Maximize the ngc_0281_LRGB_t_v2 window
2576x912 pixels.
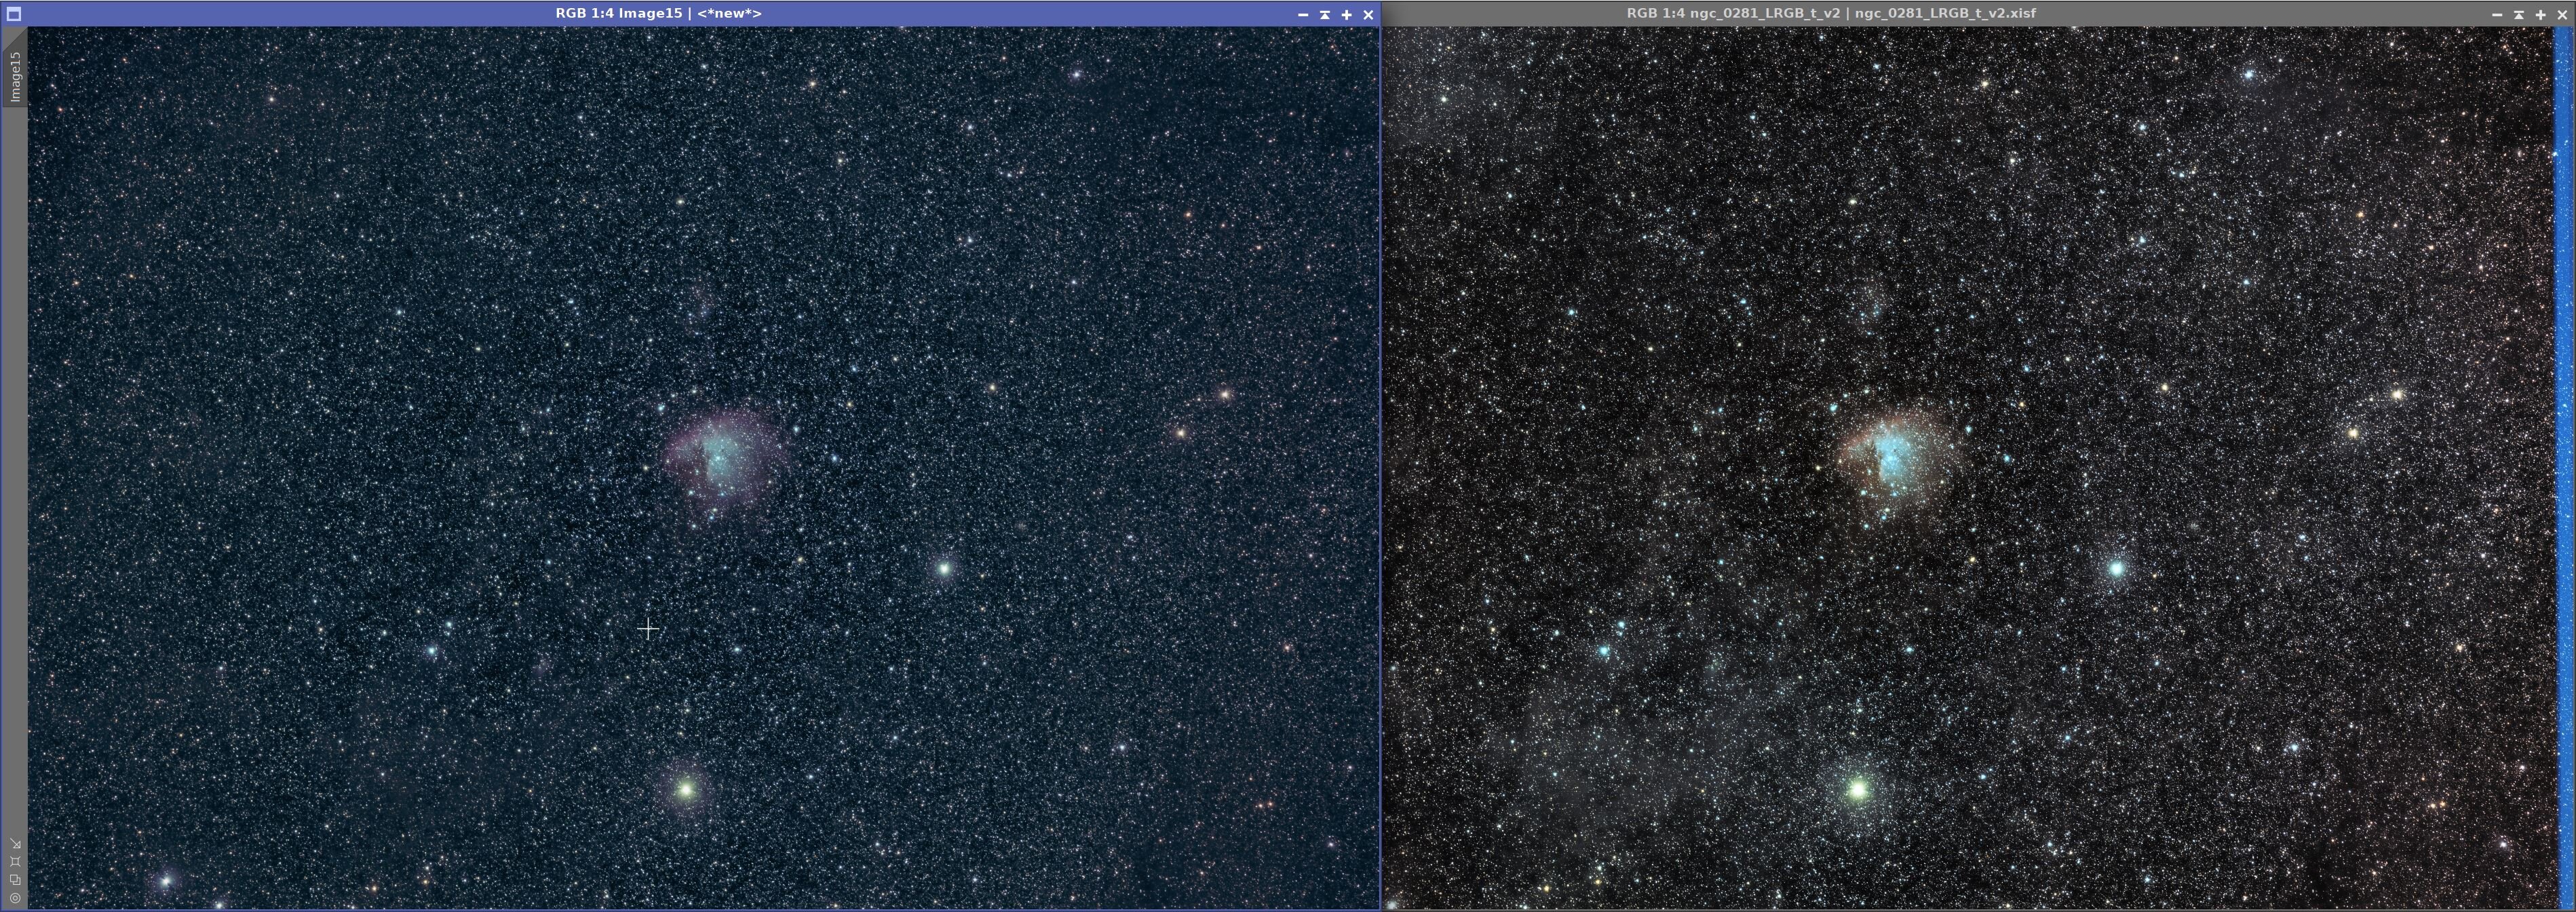coord(2540,14)
